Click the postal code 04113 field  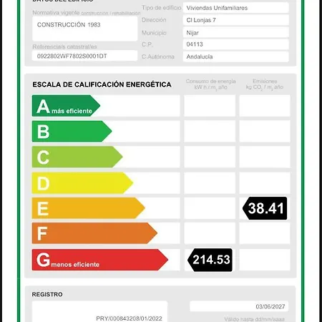pyautogui.click(x=236, y=44)
